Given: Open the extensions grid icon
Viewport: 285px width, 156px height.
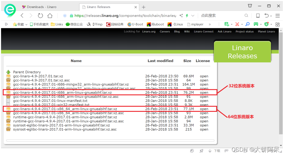Looking at the screenshot, I should (277, 24).
